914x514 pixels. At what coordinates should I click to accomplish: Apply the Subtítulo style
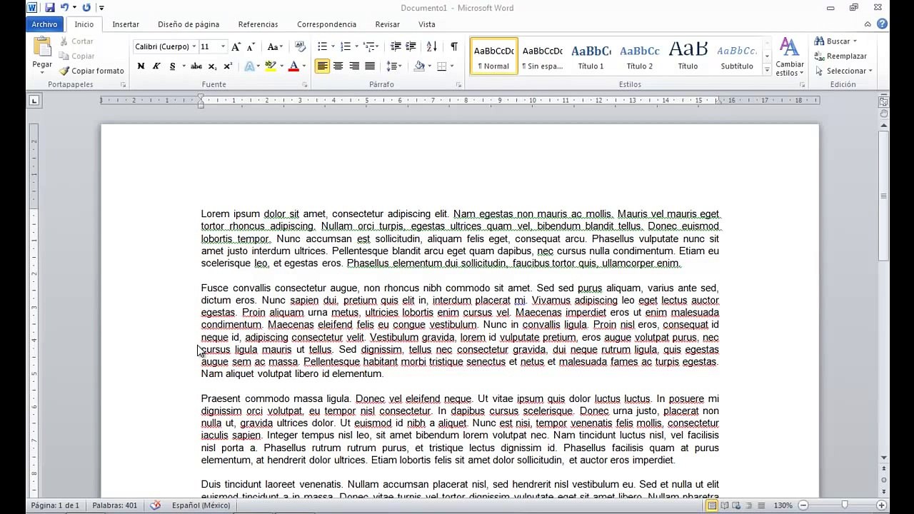pos(737,56)
